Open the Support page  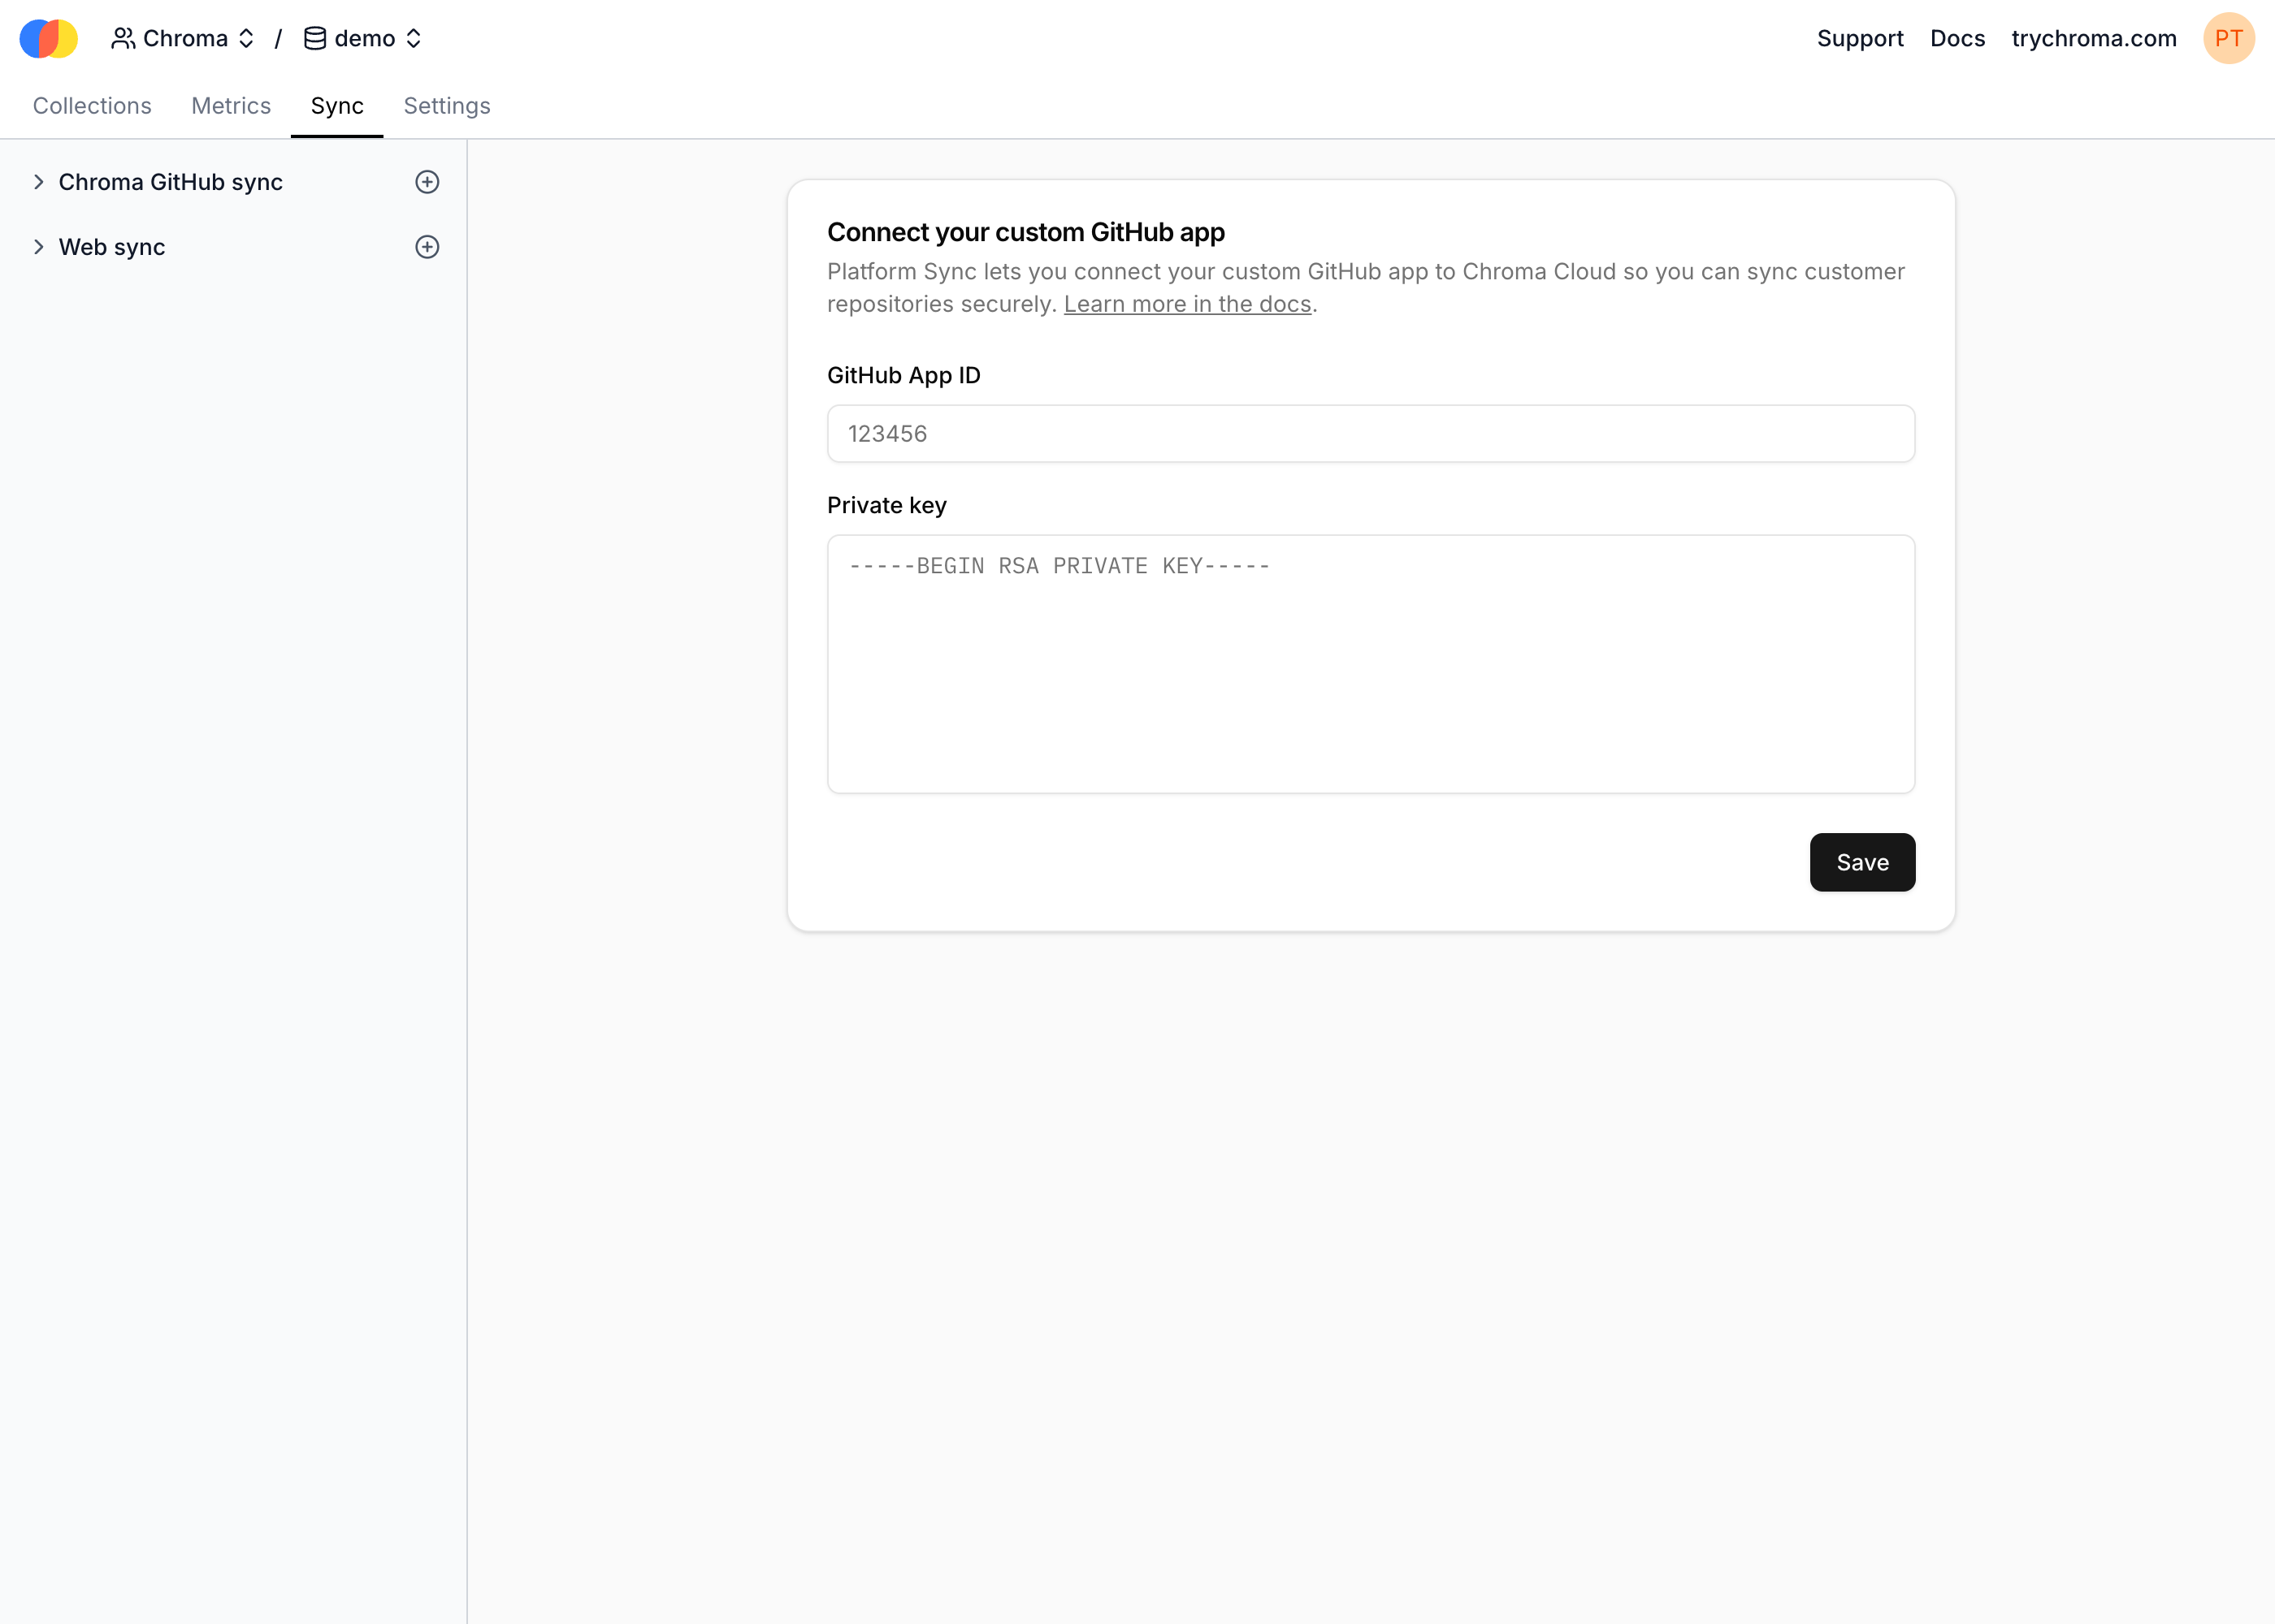1860,38
